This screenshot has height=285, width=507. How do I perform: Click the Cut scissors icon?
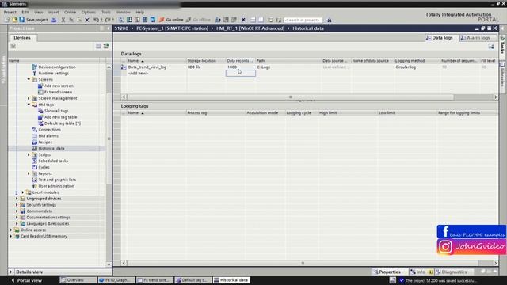tap(63, 20)
